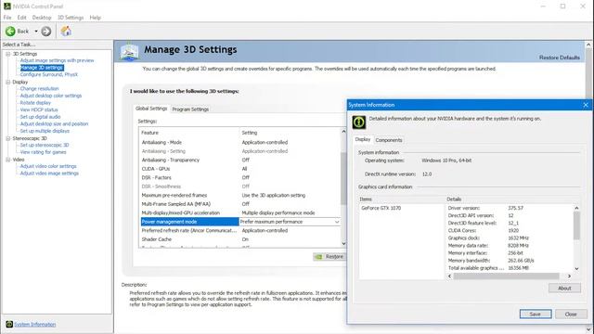Open the Help menu
The image size is (594, 334).
click(x=95, y=18)
